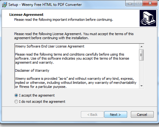Click the Next button
The height and width of the screenshot is (127, 159).
point(116,115)
